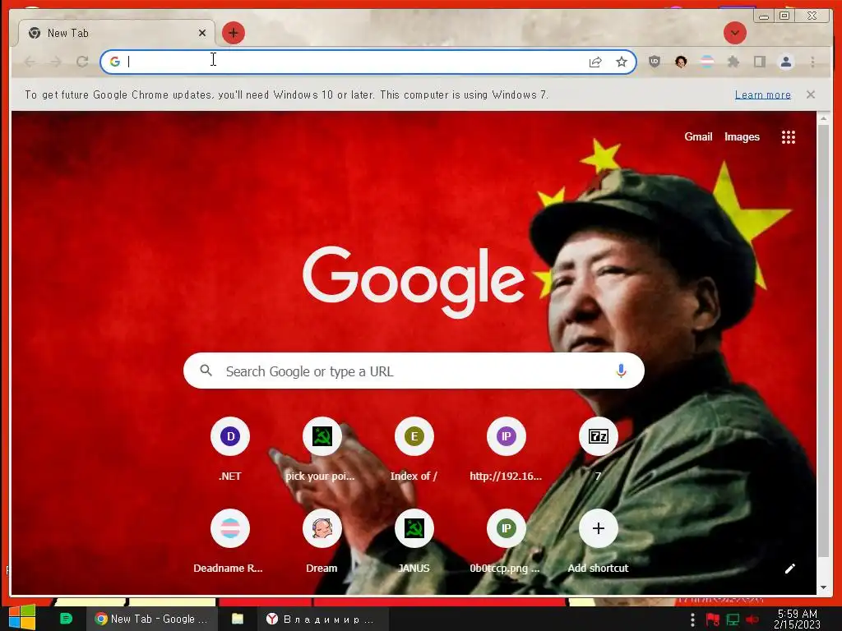The width and height of the screenshot is (842, 631).
Task: Open the 0b0tccp.png shortcut
Action: (x=506, y=542)
